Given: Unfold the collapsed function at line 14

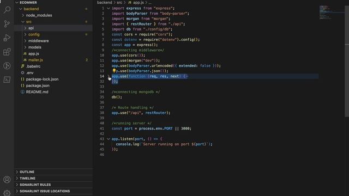Looking at the screenshot, I should (x=109, y=76).
